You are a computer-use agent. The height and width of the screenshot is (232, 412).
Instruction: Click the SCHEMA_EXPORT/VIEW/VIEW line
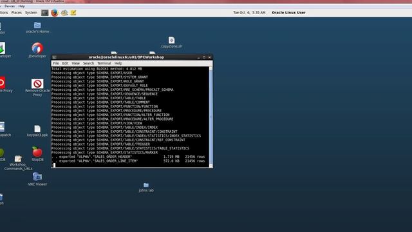(x=97, y=123)
